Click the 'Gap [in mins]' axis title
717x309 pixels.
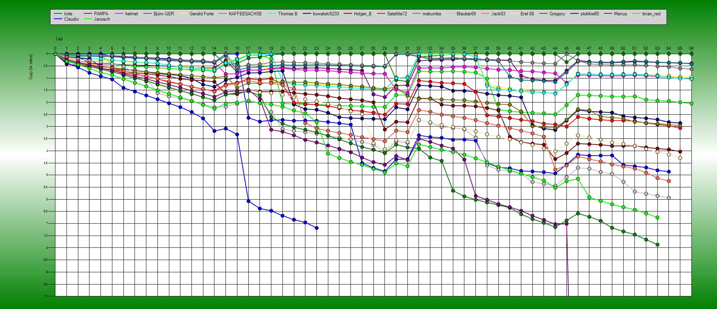coord(31,67)
